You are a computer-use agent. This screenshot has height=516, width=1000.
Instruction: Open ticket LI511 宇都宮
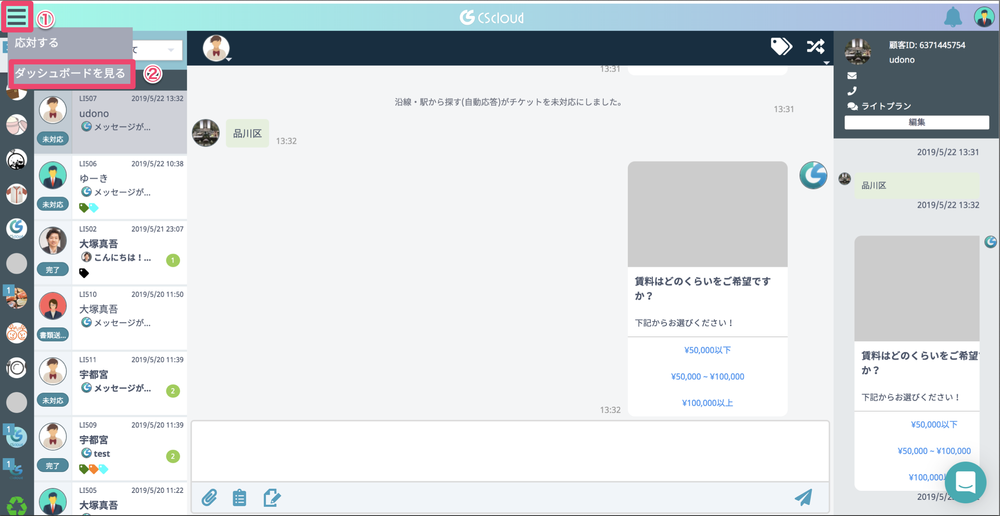pyautogui.click(x=111, y=383)
